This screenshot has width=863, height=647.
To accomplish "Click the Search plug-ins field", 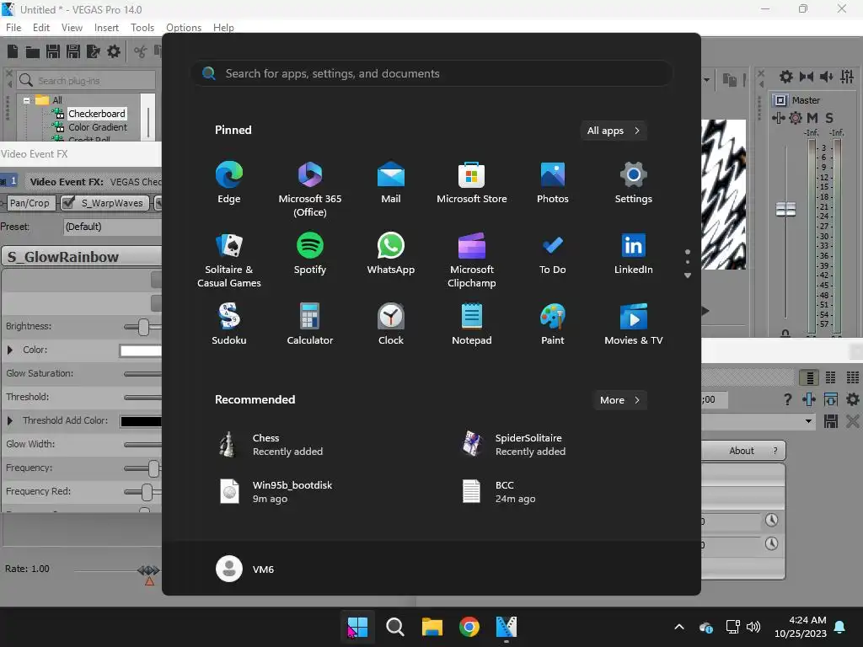I will coord(86,80).
